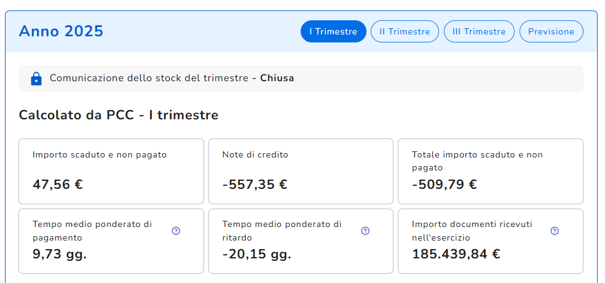Click the Anno 2025 heading
Viewport: 605px width, 283px height.
[x=61, y=31]
